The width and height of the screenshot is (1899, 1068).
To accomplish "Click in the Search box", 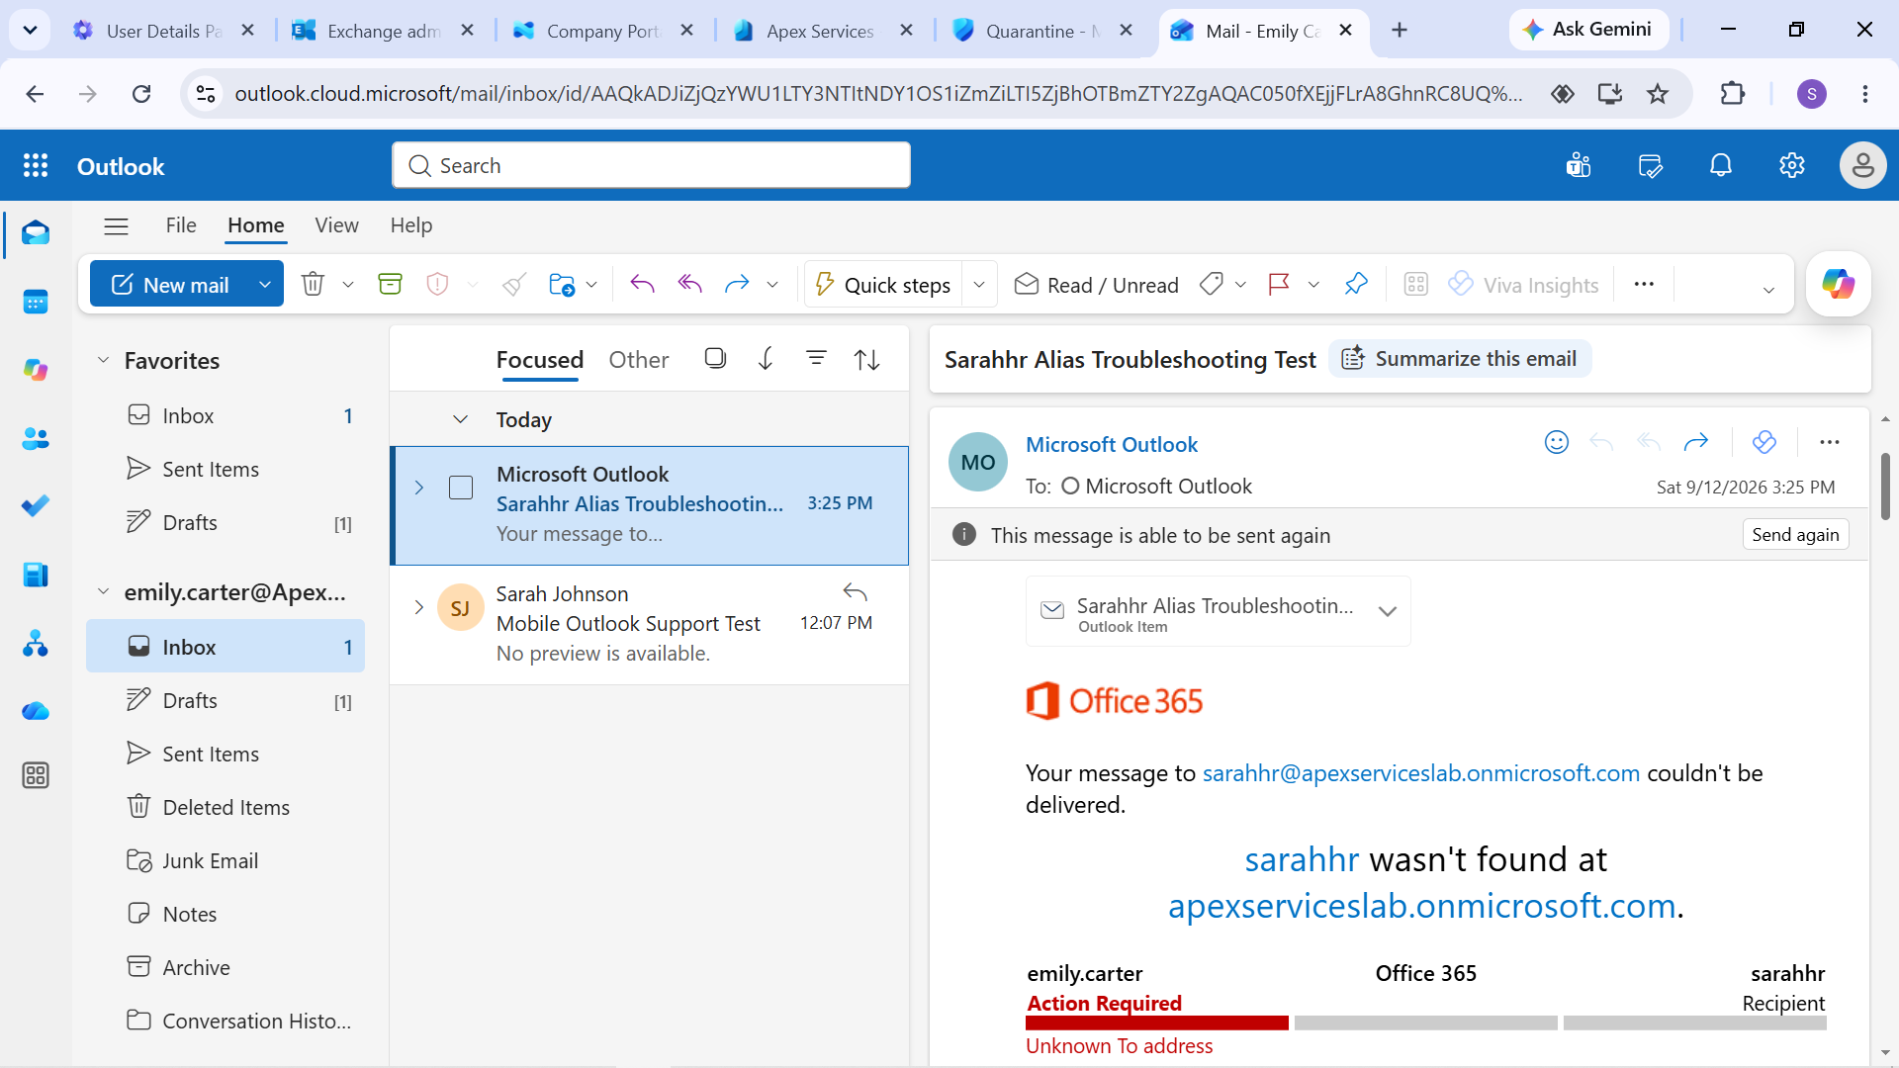I will tap(651, 165).
